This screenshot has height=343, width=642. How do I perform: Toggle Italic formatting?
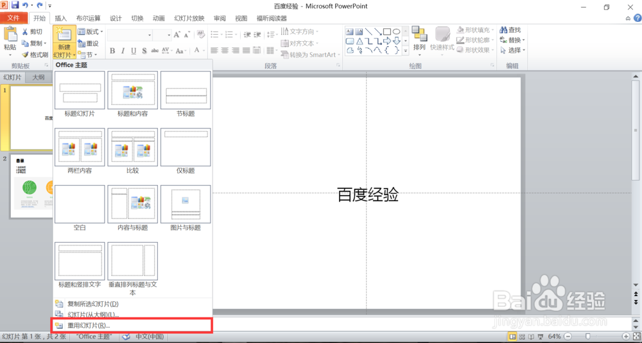(x=123, y=51)
